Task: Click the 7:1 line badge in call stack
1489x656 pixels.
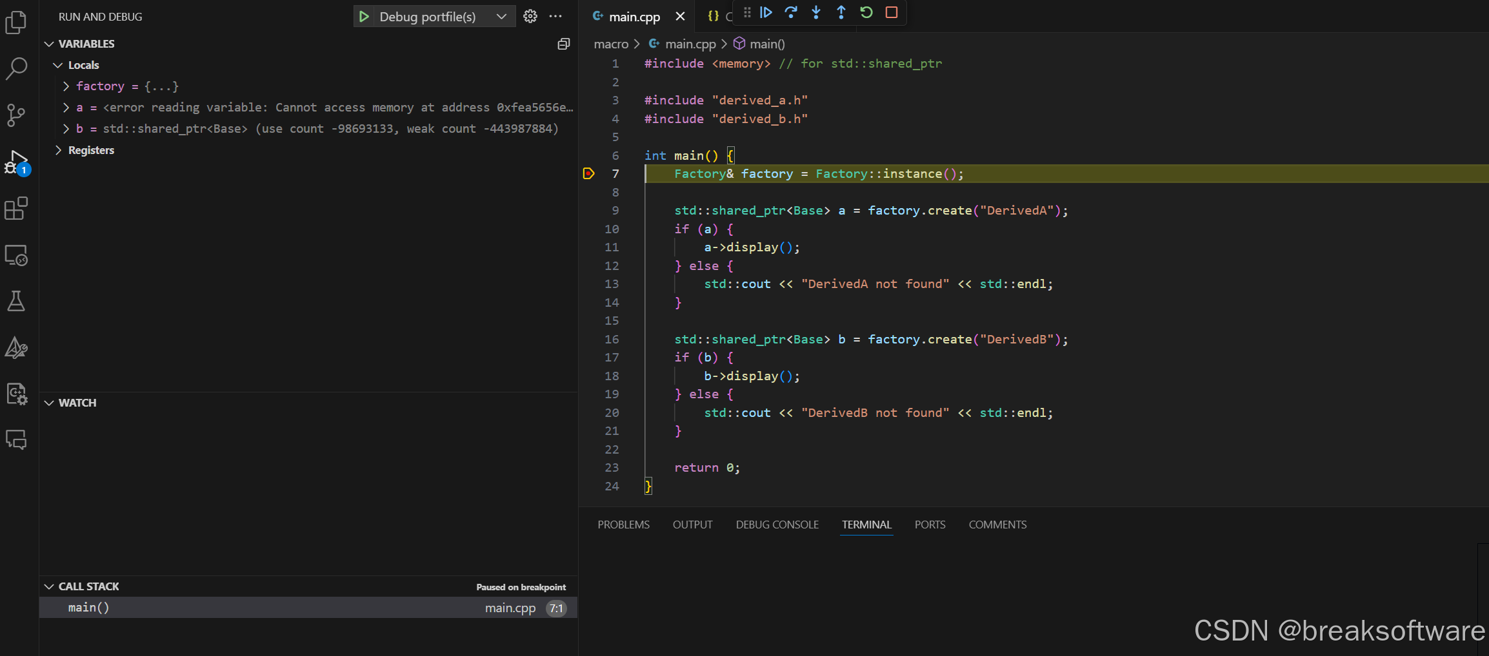Action: [556, 608]
